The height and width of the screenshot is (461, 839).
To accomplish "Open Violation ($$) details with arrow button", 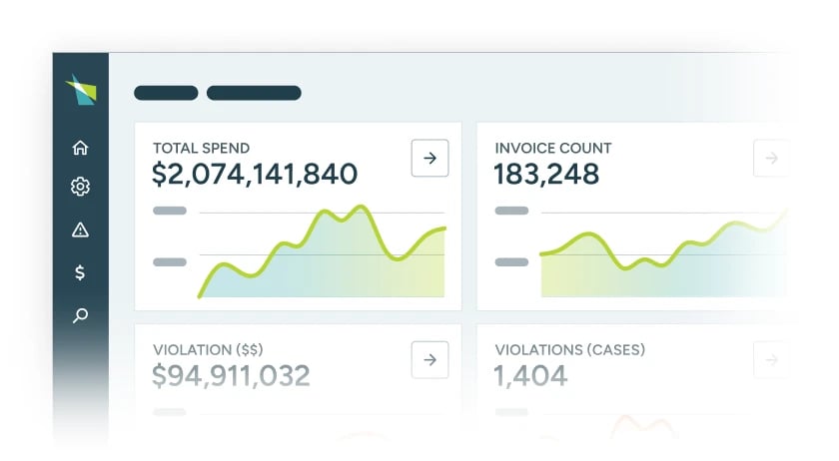I will (429, 360).
